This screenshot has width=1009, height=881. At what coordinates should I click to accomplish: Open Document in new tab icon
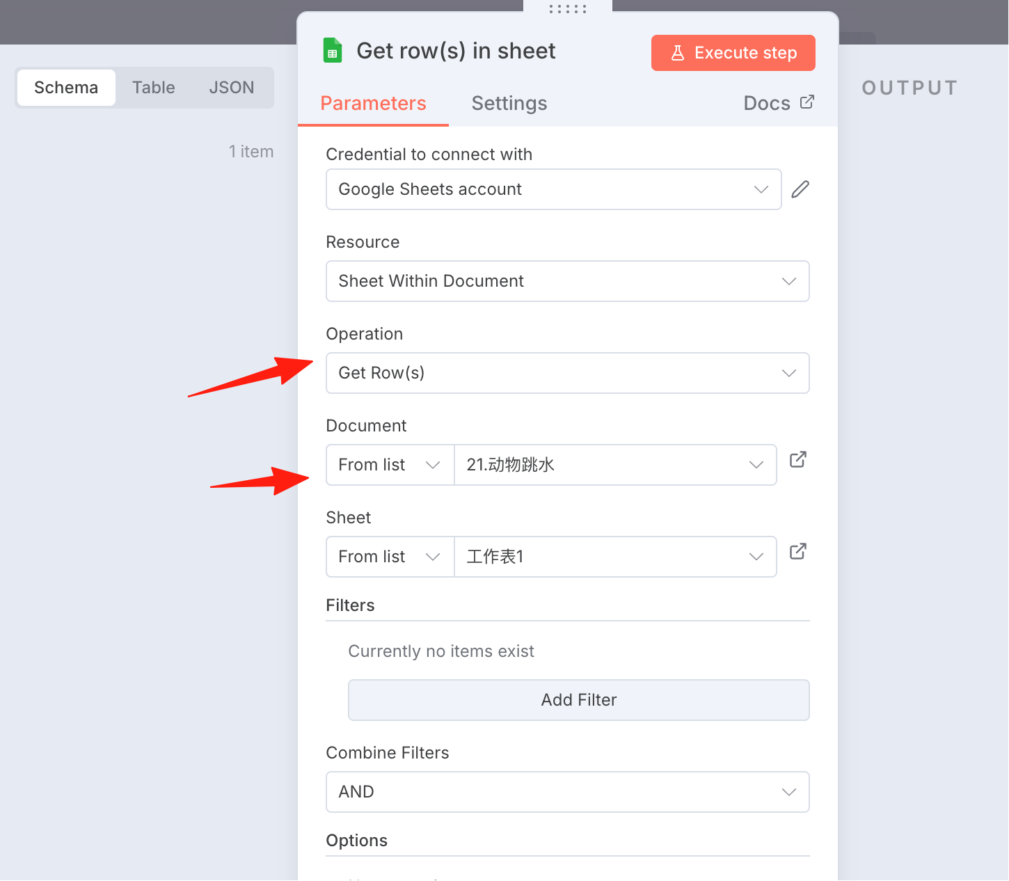coord(798,460)
